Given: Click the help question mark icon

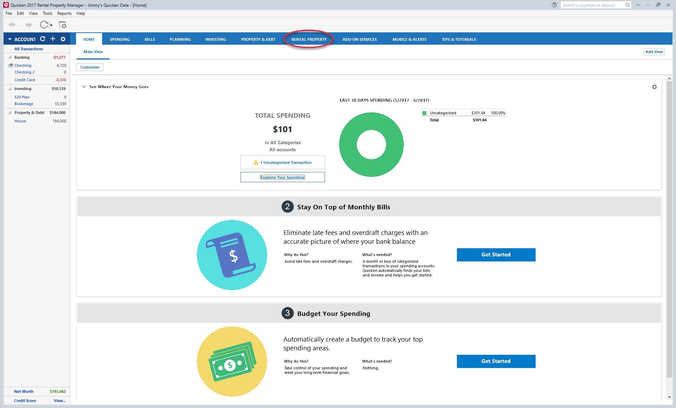Looking at the screenshot, I should (x=554, y=5).
